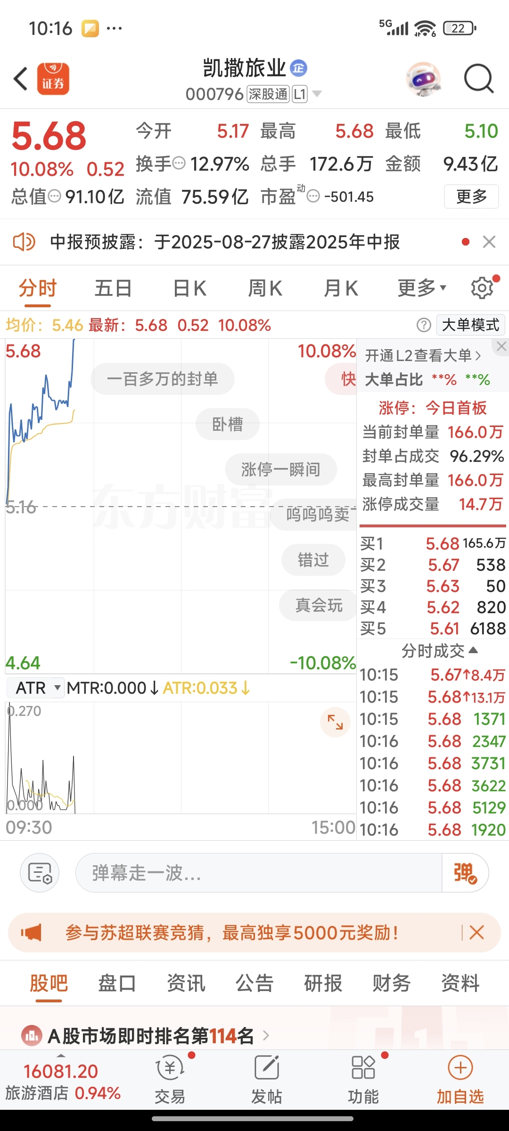This screenshot has height=1131, width=509.
Task: Tap the 功能 functions icon
Action: (363, 1079)
